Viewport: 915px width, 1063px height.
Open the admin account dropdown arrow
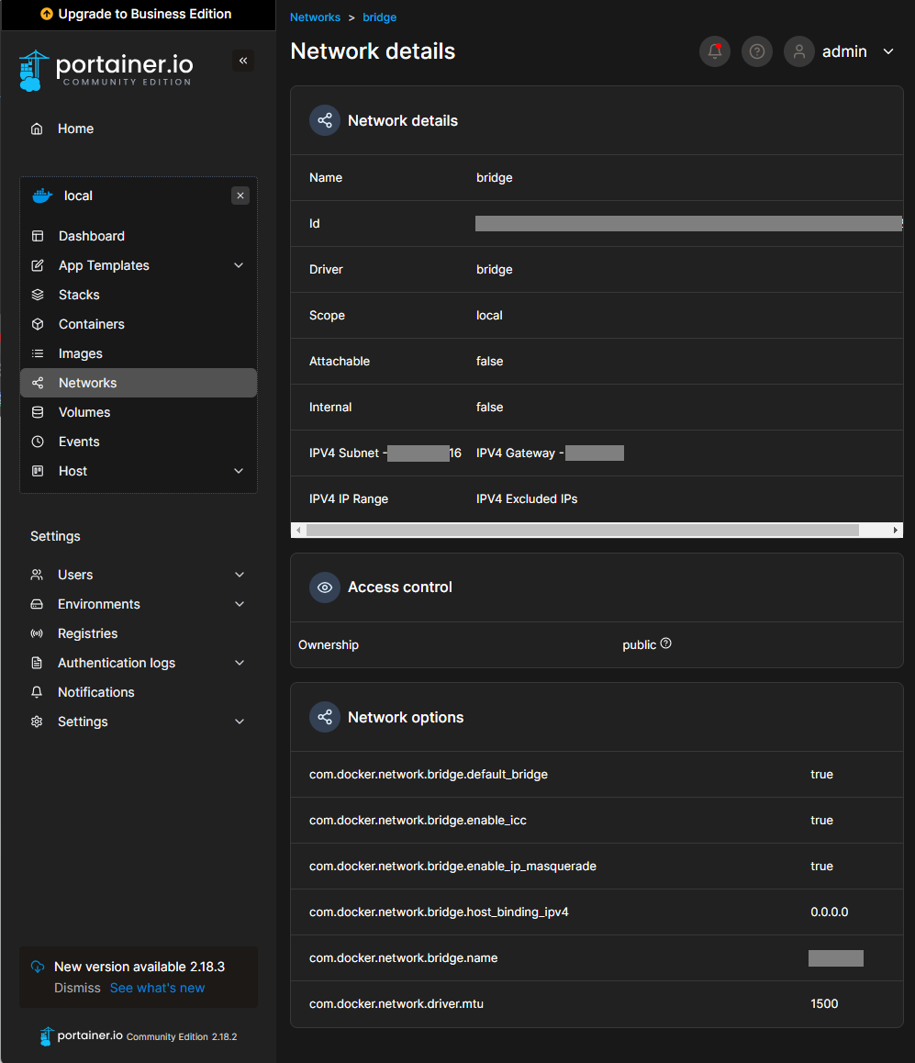tap(888, 51)
